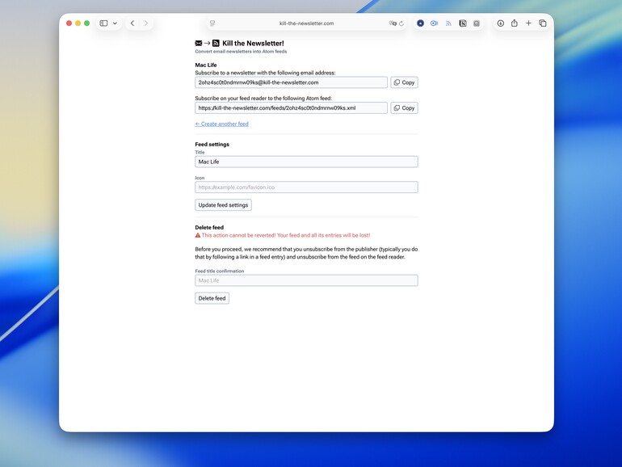This screenshot has height=467, width=622.
Task: Click the Delete feed button
Action: coord(212,298)
